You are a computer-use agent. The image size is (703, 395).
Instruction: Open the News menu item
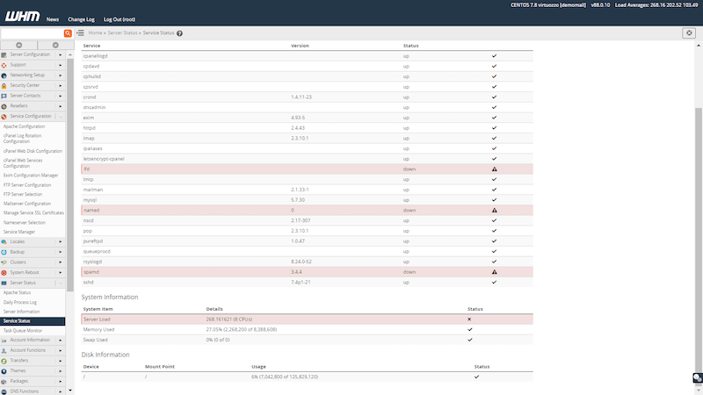pyautogui.click(x=53, y=19)
